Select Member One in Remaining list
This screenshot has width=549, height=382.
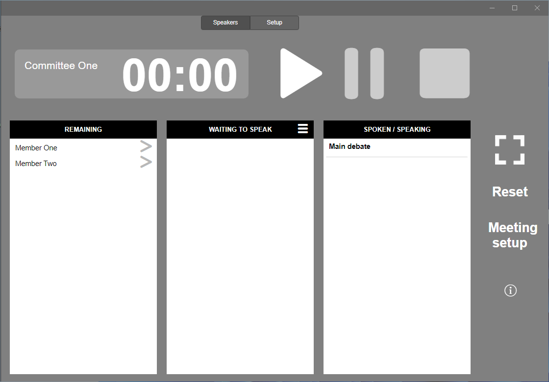pos(36,148)
